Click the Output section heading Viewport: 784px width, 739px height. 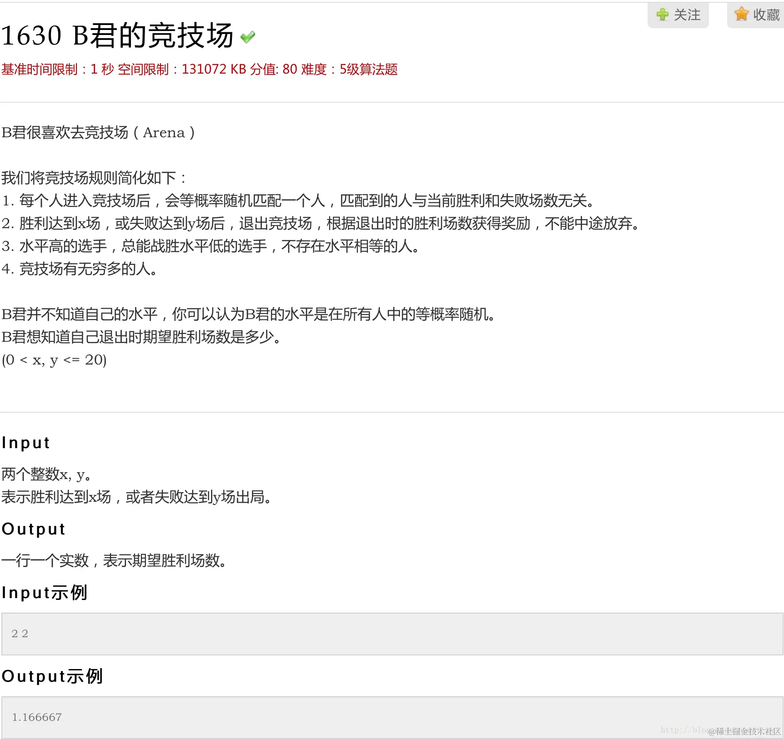(34, 529)
